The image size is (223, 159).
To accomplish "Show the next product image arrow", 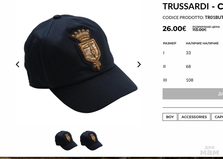I will pyautogui.click(x=139, y=64).
